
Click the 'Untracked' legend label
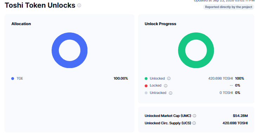pos(158,93)
